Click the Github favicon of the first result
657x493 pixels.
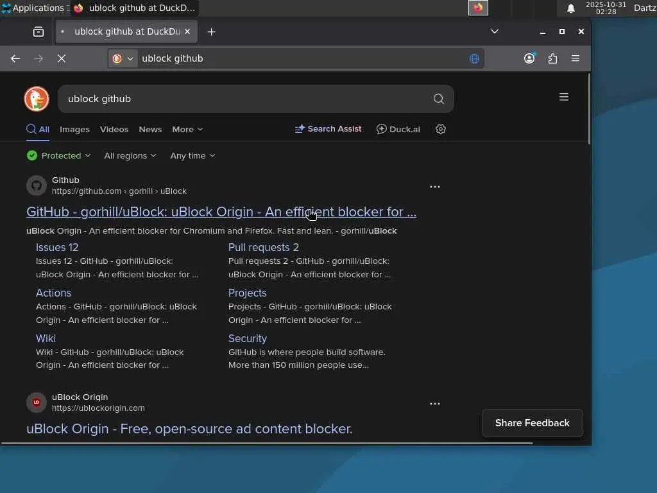pyautogui.click(x=37, y=186)
